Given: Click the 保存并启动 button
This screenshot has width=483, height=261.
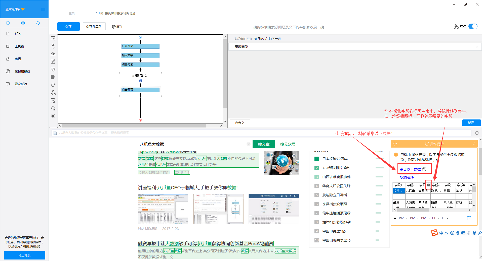Looking at the screenshot, I should (94, 26).
